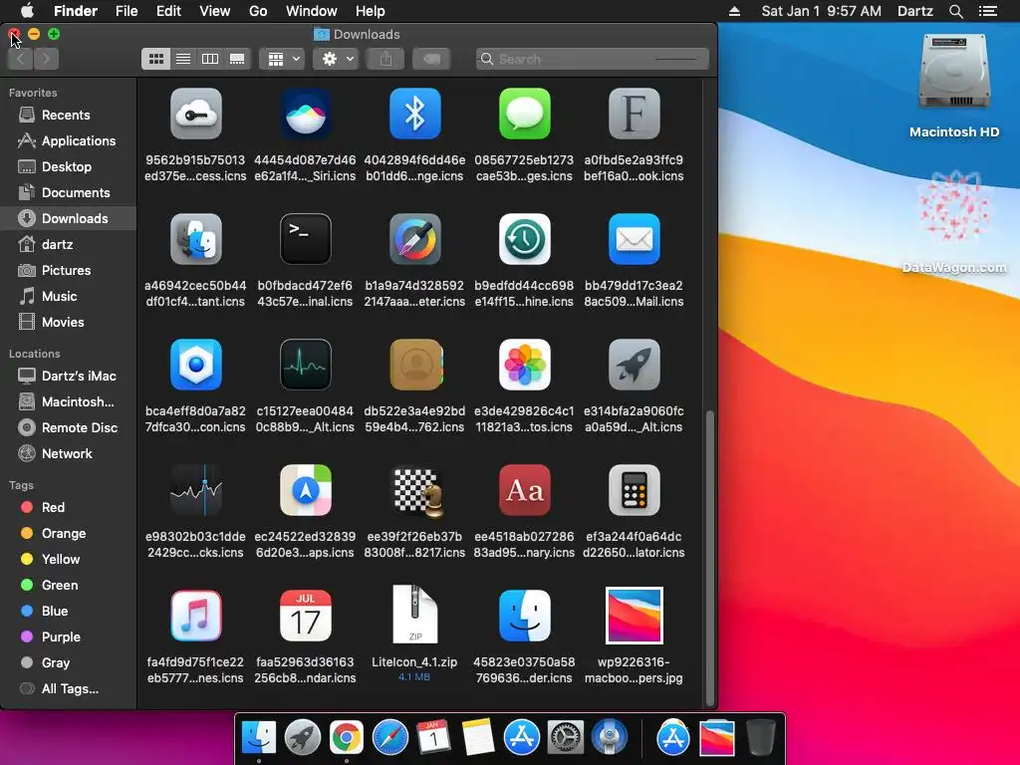
Task: Show All Tags in sidebar
Action: pos(69,689)
